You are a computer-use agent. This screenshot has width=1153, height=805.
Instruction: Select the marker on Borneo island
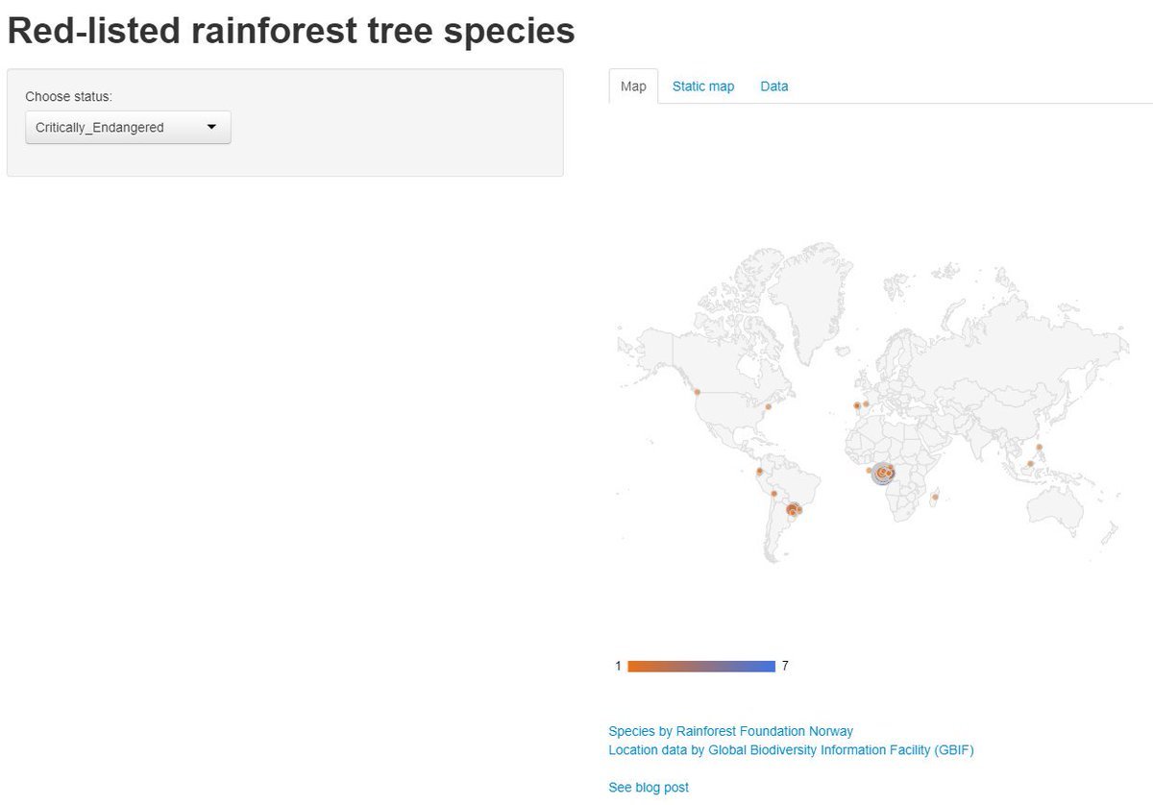[x=1030, y=464]
